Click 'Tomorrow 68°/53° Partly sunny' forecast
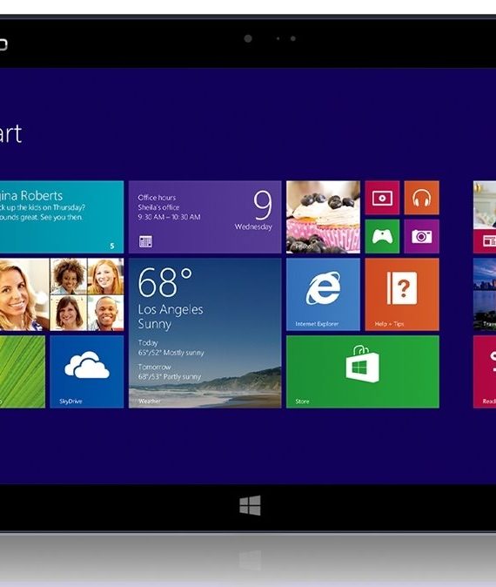496x587 pixels. [170, 372]
